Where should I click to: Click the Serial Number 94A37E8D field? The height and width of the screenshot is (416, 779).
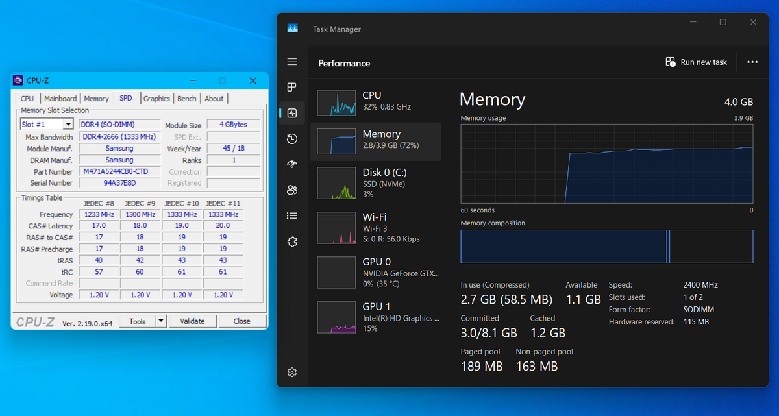click(119, 183)
